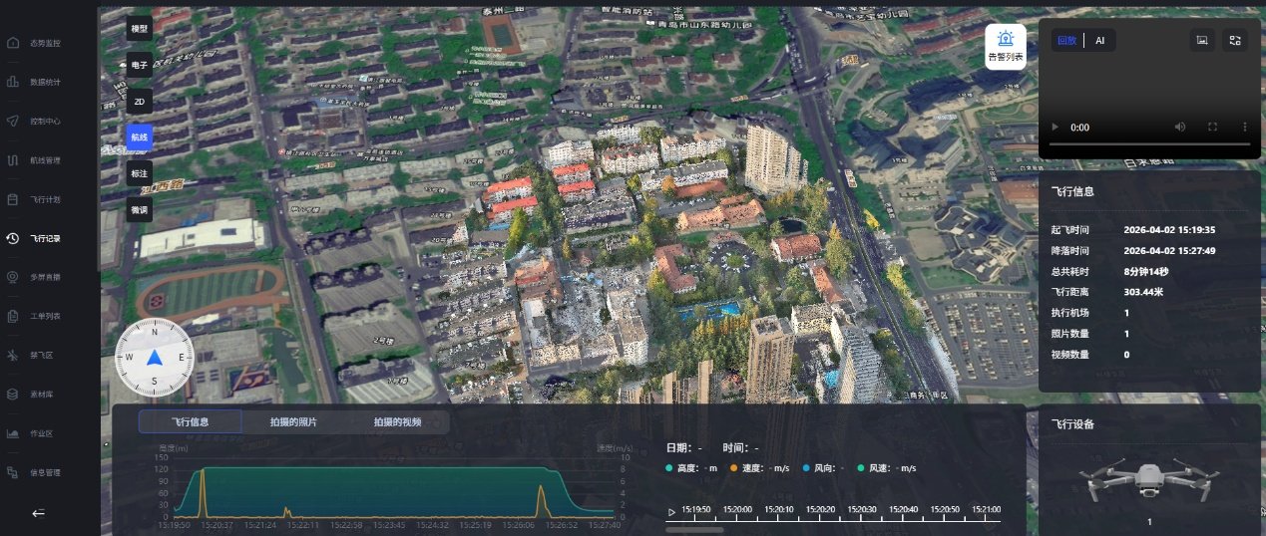Click the video progress bar
Screen dimensions: 1266x536
pos(1148,144)
